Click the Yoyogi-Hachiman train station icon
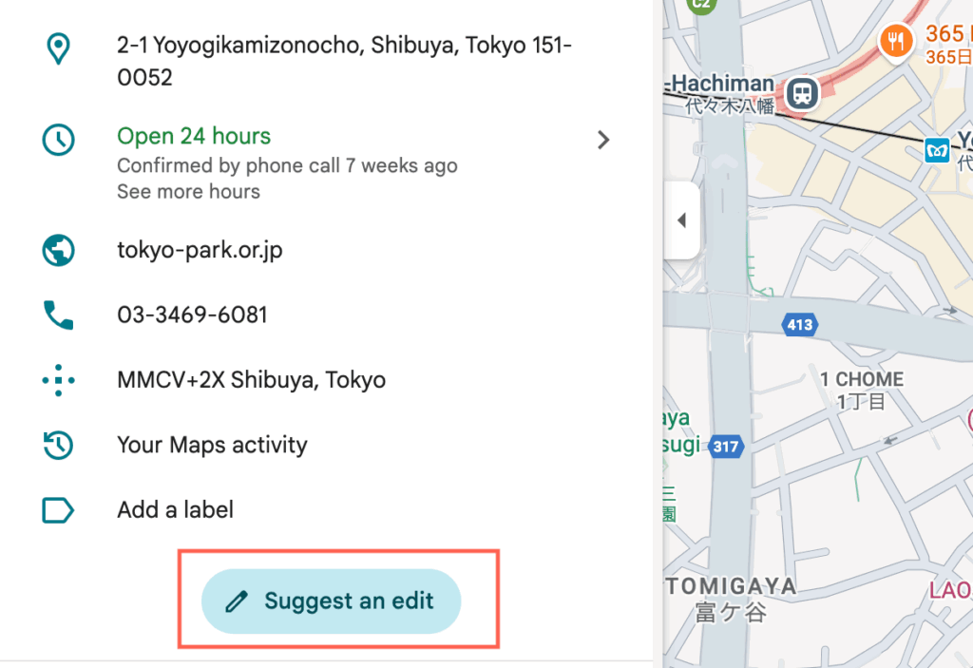This screenshot has width=973, height=668. point(803,92)
